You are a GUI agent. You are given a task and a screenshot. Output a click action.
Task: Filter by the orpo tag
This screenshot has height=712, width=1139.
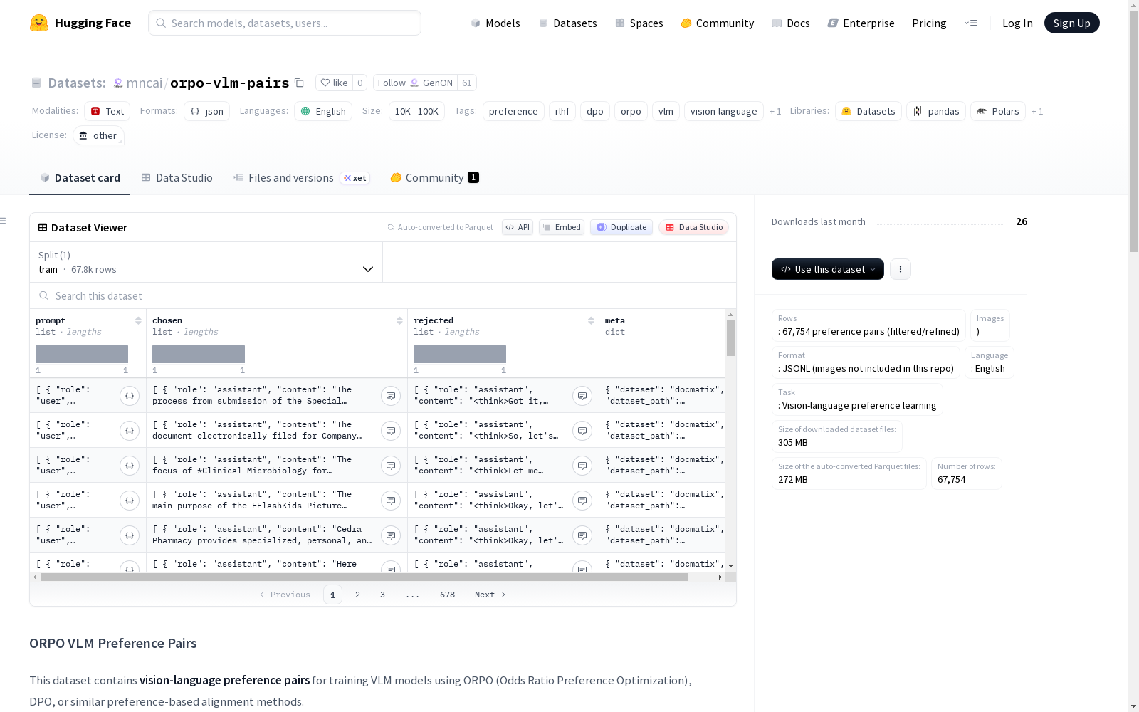click(x=631, y=112)
